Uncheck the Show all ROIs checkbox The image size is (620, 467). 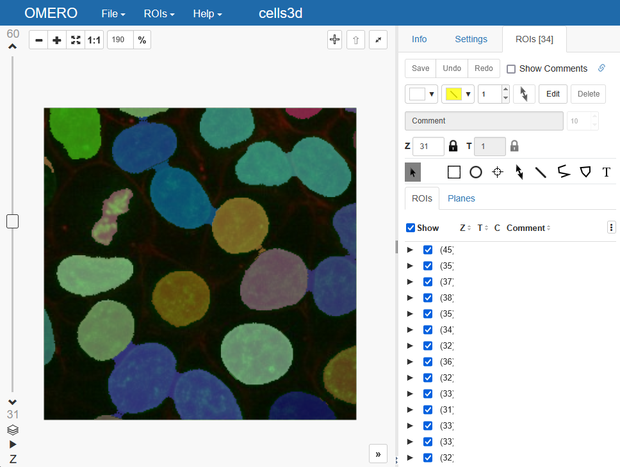click(x=411, y=228)
